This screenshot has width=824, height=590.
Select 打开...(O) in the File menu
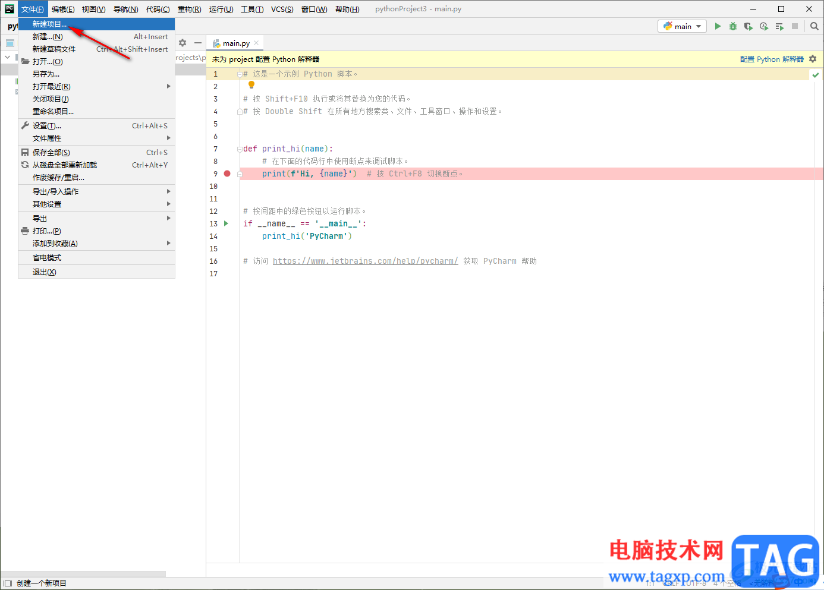tap(96, 61)
